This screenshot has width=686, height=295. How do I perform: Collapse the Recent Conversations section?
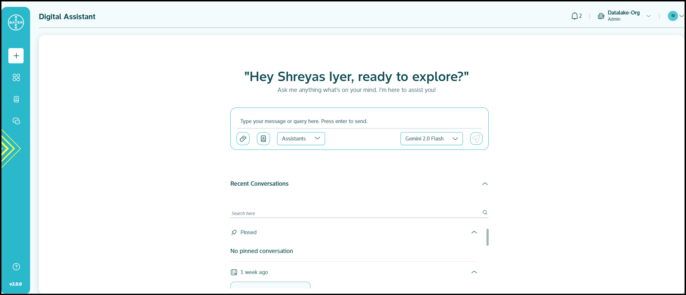click(x=485, y=184)
